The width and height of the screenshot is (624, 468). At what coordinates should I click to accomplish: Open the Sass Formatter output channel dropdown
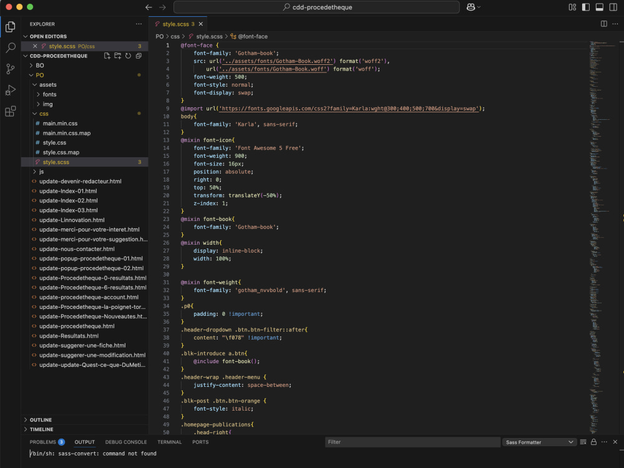click(539, 442)
